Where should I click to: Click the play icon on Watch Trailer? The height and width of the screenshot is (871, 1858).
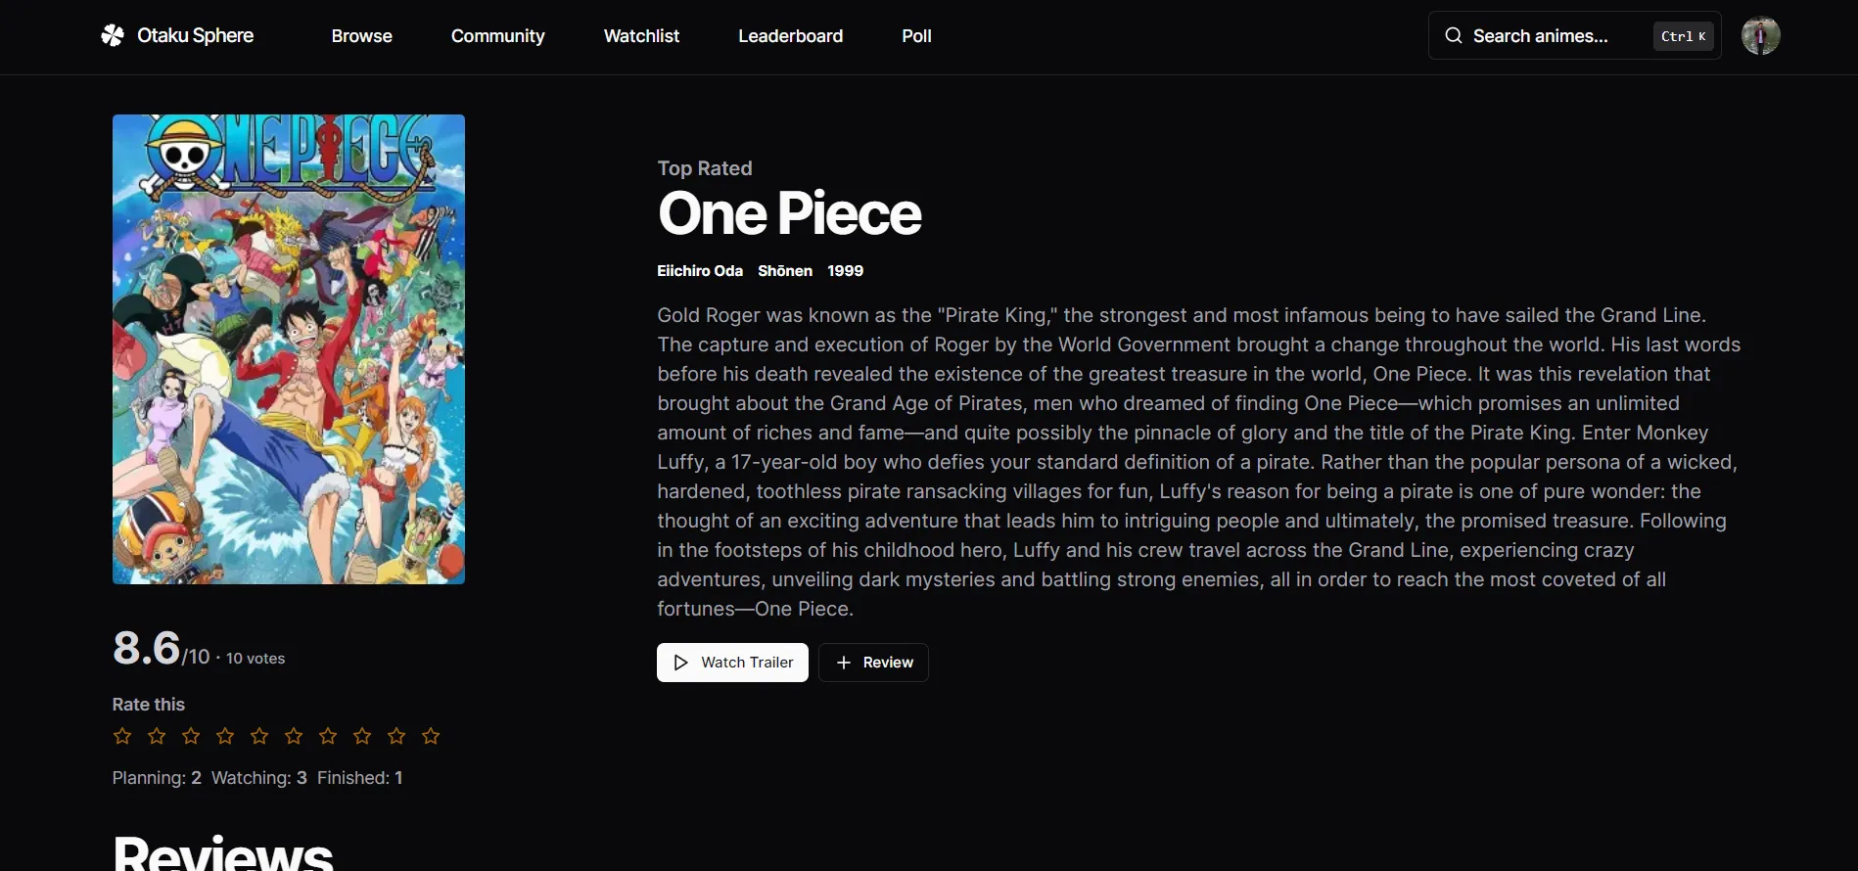coord(681,663)
